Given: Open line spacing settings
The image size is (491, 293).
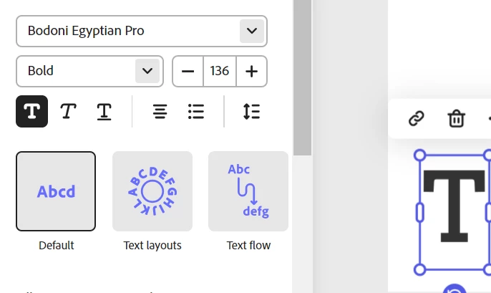Looking at the screenshot, I should pyautogui.click(x=252, y=111).
